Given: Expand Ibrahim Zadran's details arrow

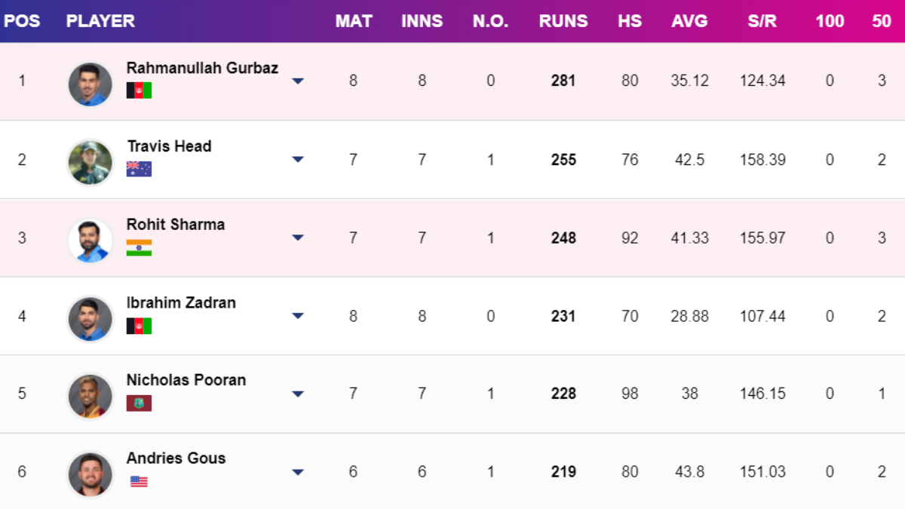Looking at the screenshot, I should pyautogui.click(x=298, y=316).
